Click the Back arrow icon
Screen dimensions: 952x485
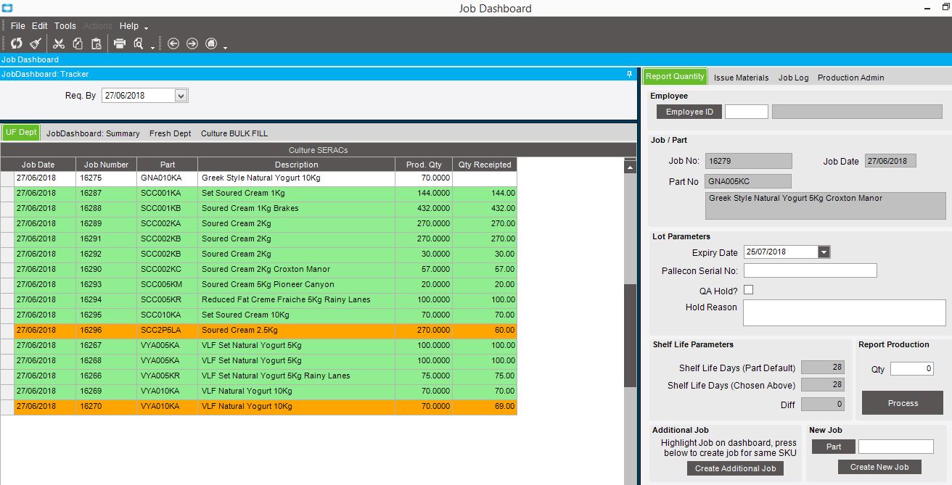pos(173,43)
